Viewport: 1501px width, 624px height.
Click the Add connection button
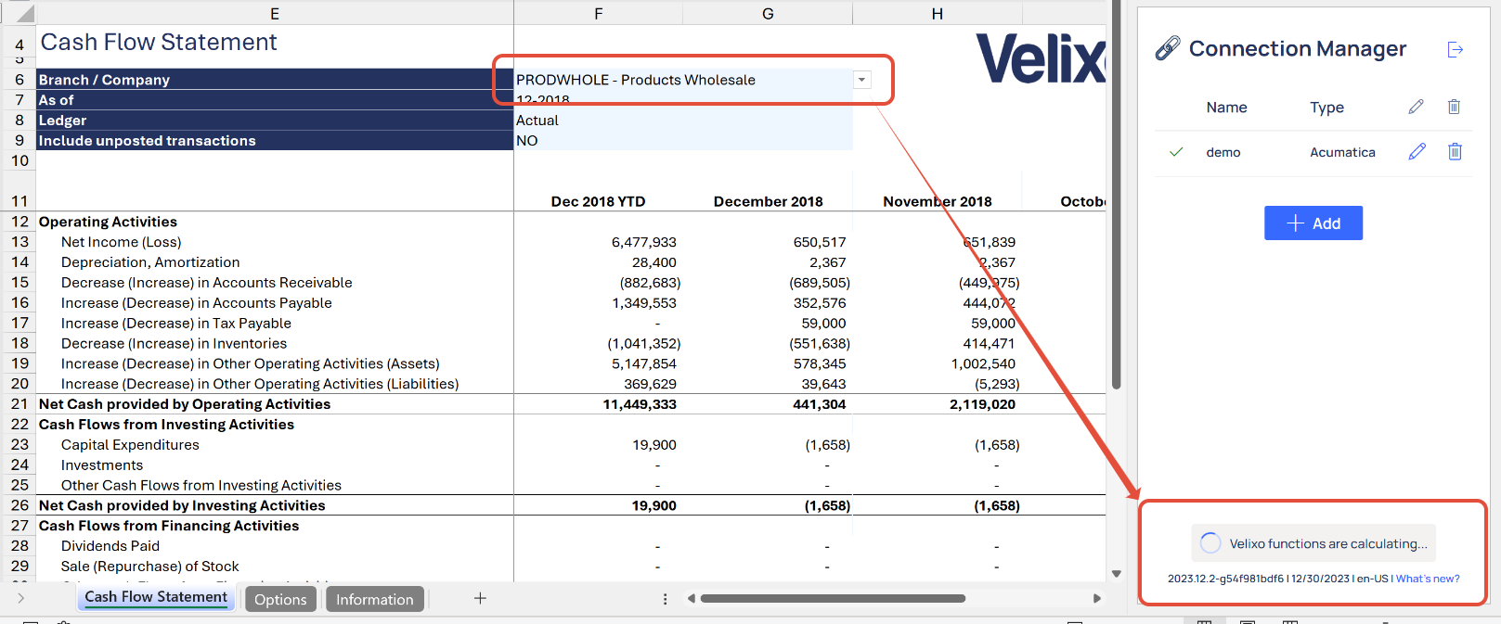pyautogui.click(x=1313, y=223)
